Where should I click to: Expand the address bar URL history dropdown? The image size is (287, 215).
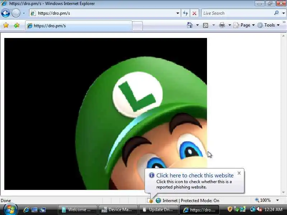[x=178, y=13]
